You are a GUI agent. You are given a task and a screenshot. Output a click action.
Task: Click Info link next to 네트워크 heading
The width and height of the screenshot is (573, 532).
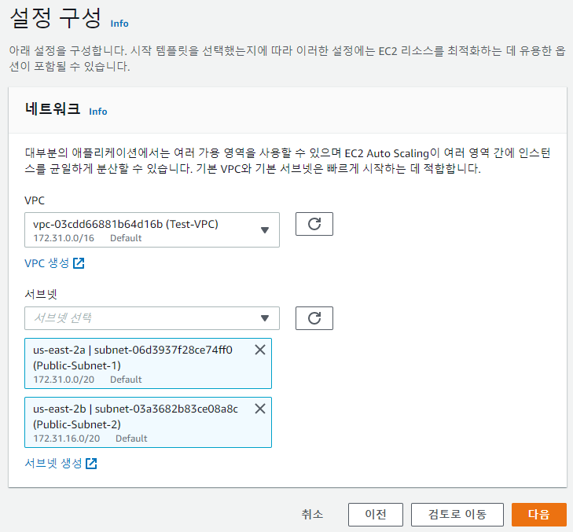(98, 112)
